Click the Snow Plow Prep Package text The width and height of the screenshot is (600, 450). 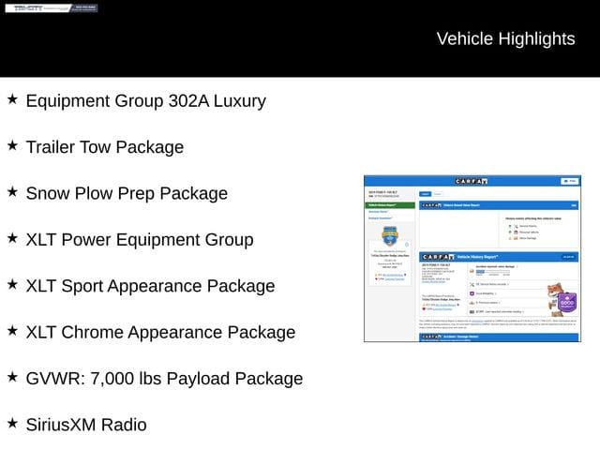[127, 193]
